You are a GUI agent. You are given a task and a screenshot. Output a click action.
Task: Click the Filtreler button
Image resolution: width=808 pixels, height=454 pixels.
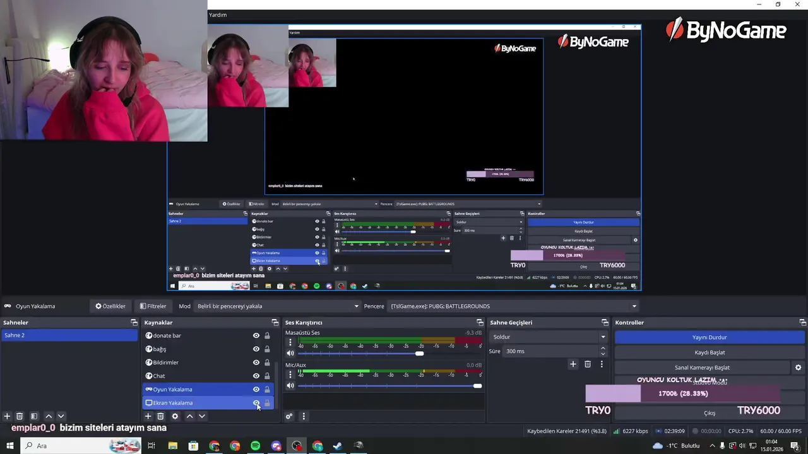coord(153,306)
